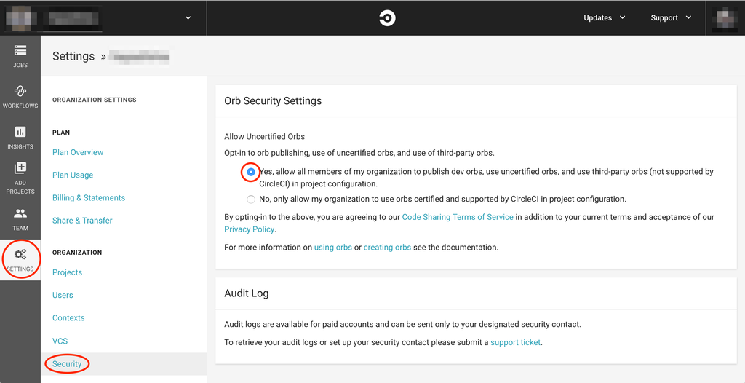Select 'Yes, allow all members' radio option
This screenshot has width=745, height=383.
tap(251, 173)
